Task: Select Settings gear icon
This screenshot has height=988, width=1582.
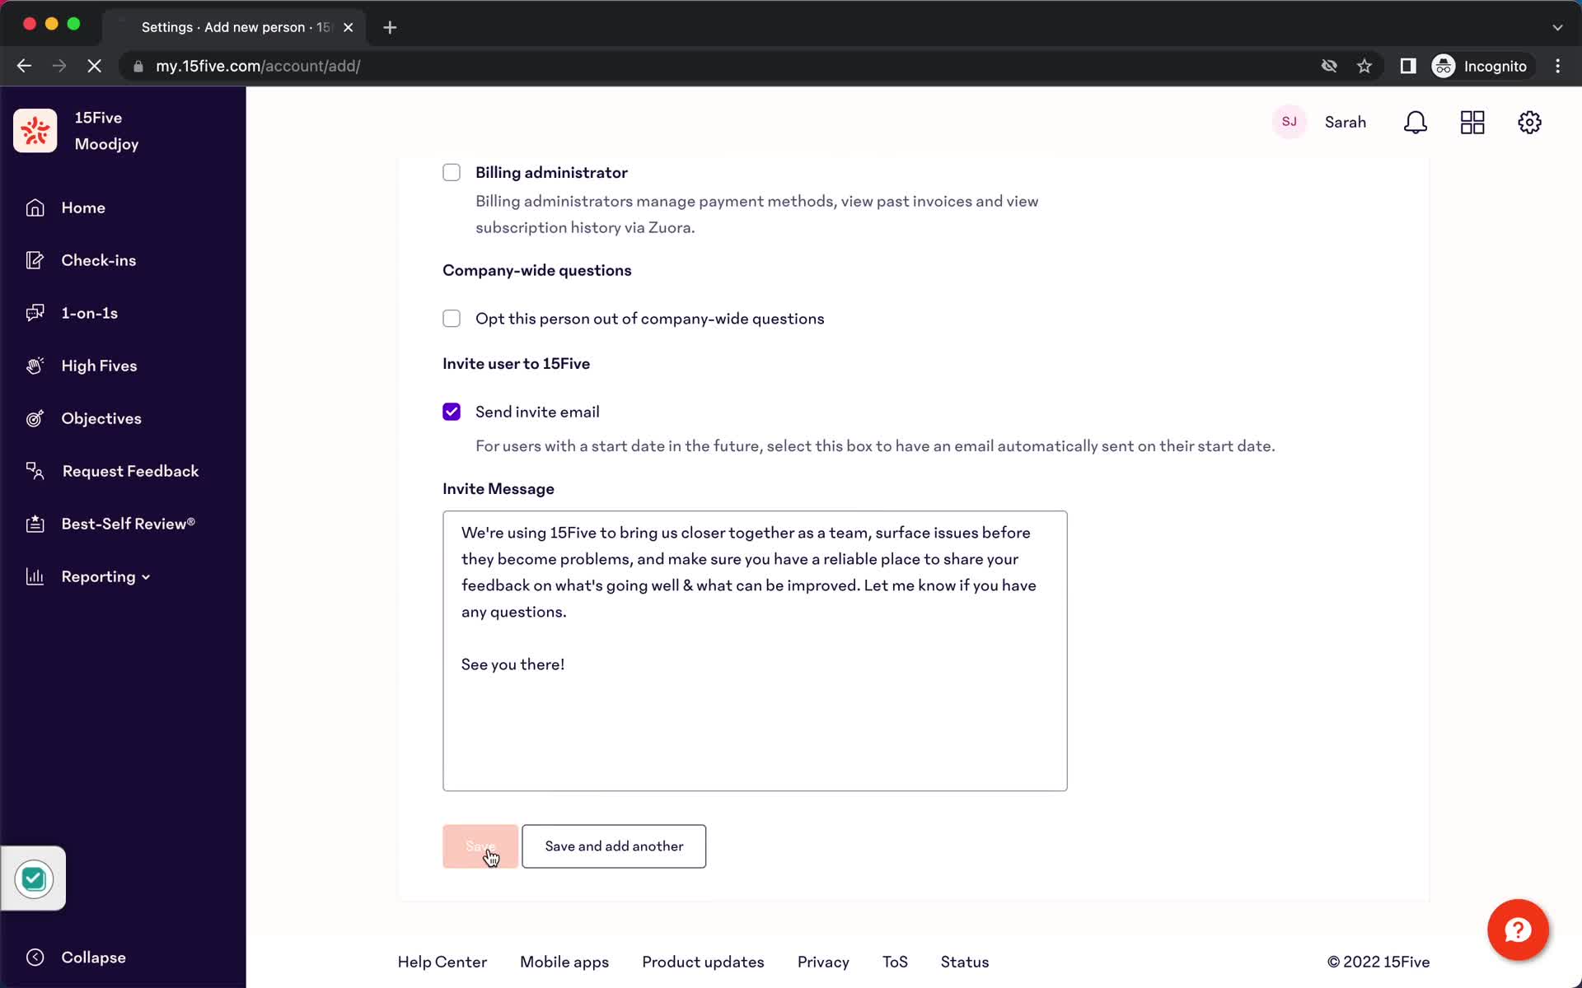Action: pyautogui.click(x=1531, y=122)
